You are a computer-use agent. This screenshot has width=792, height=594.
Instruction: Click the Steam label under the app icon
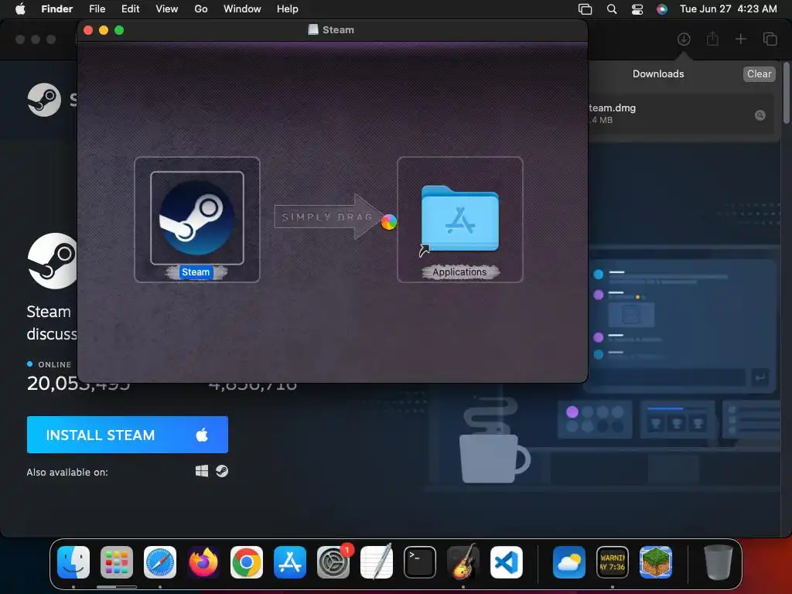[196, 272]
